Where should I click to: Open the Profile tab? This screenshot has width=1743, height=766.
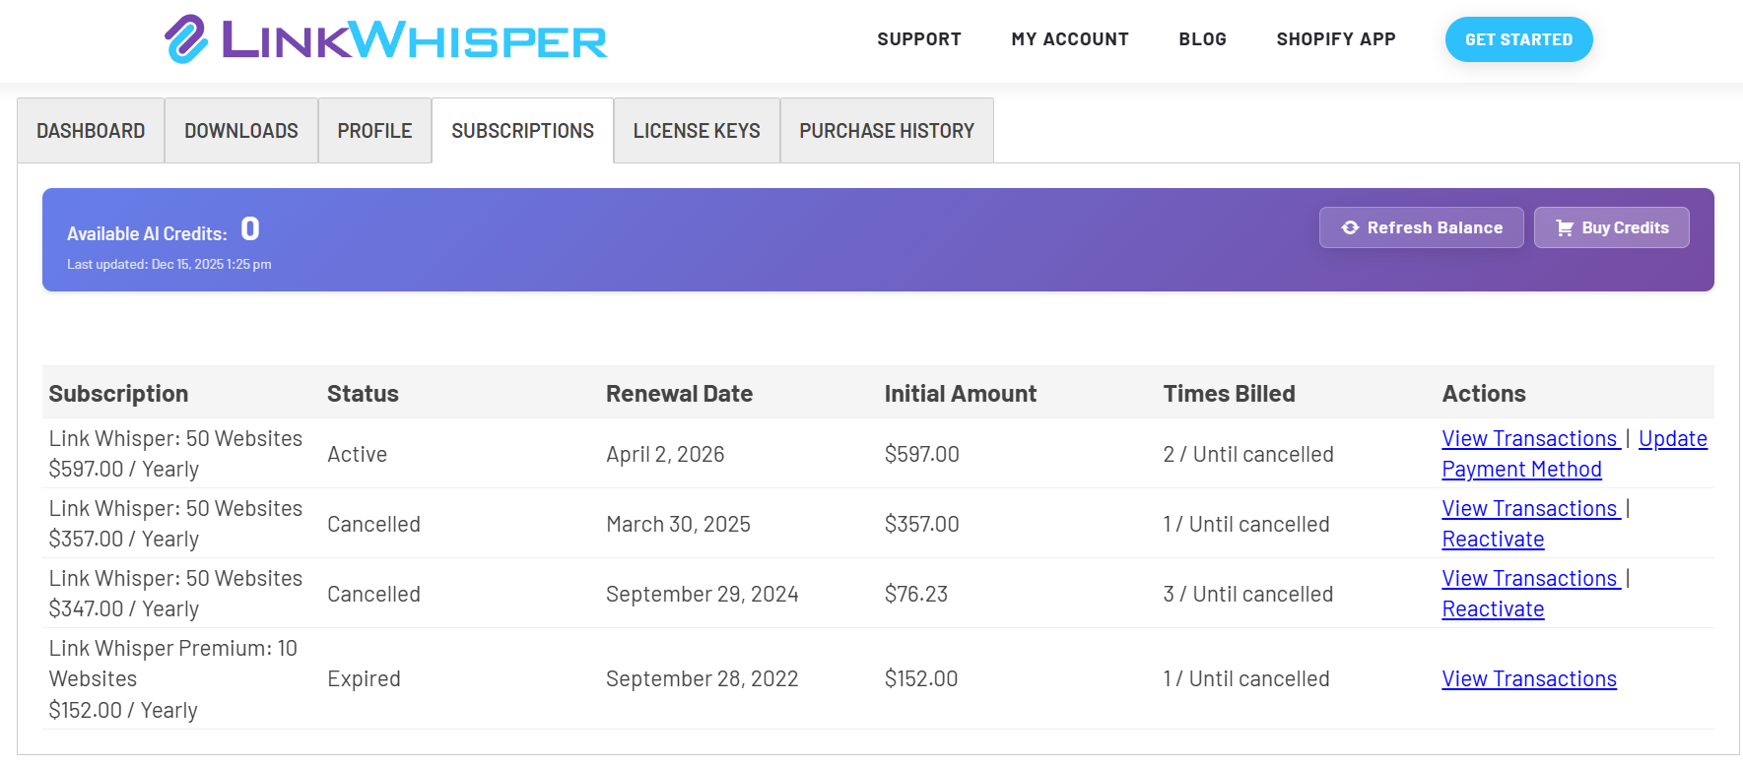coord(374,130)
